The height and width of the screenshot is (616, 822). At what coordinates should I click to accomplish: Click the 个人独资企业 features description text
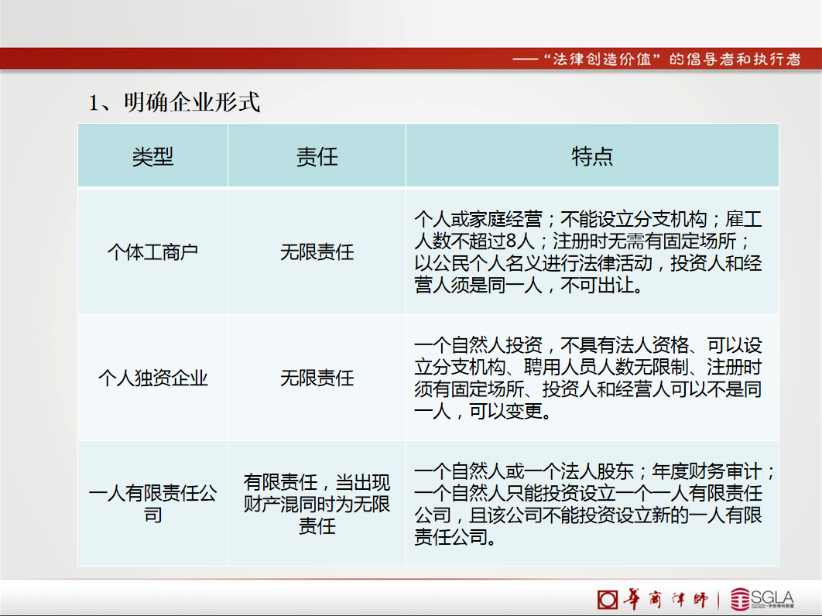pos(588,378)
